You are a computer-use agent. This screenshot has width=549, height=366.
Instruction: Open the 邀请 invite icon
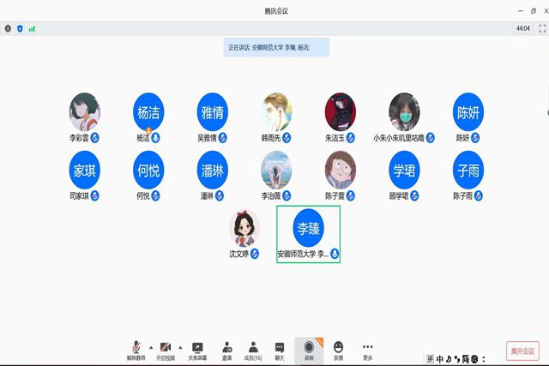(227, 350)
